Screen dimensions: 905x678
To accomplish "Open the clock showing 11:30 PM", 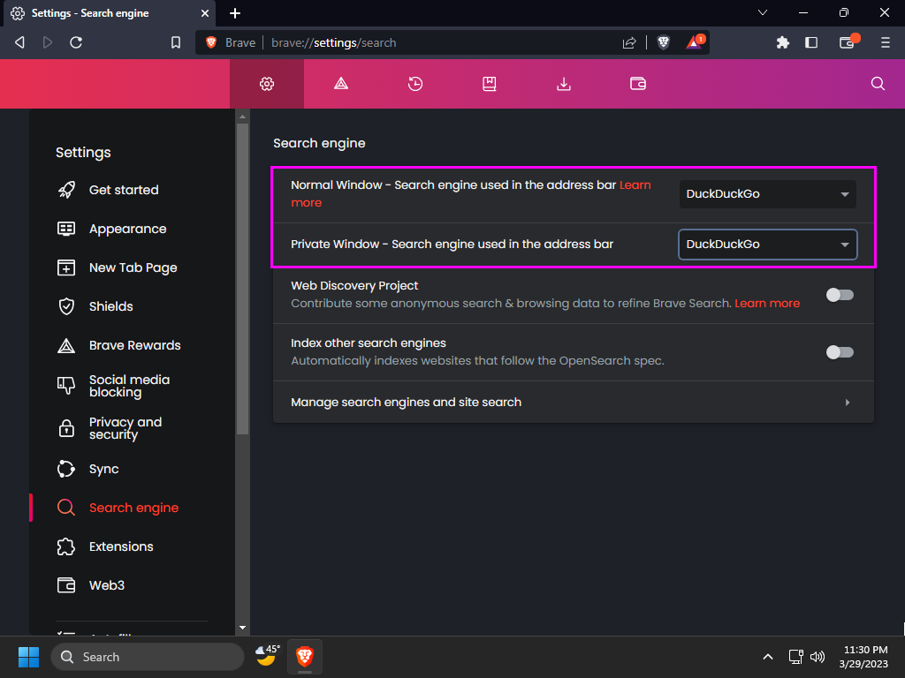I will pyautogui.click(x=864, y=657).
